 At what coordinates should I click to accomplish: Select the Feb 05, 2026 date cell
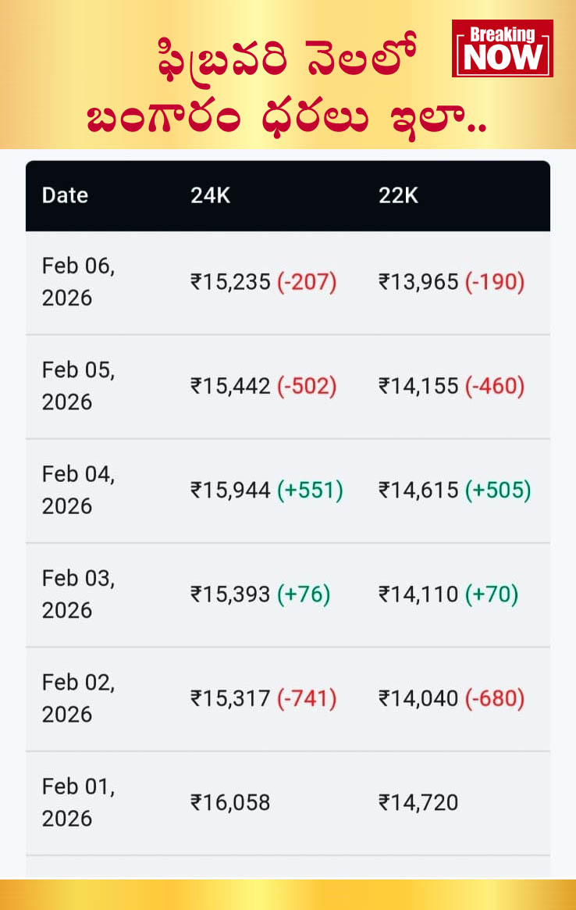[78, 386]
